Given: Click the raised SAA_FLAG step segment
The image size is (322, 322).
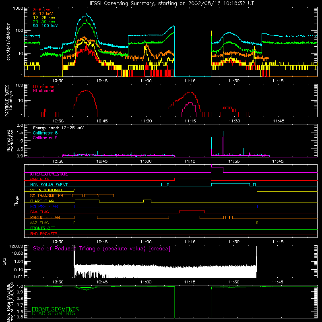Looking at the screenshot, I should 192,211.
